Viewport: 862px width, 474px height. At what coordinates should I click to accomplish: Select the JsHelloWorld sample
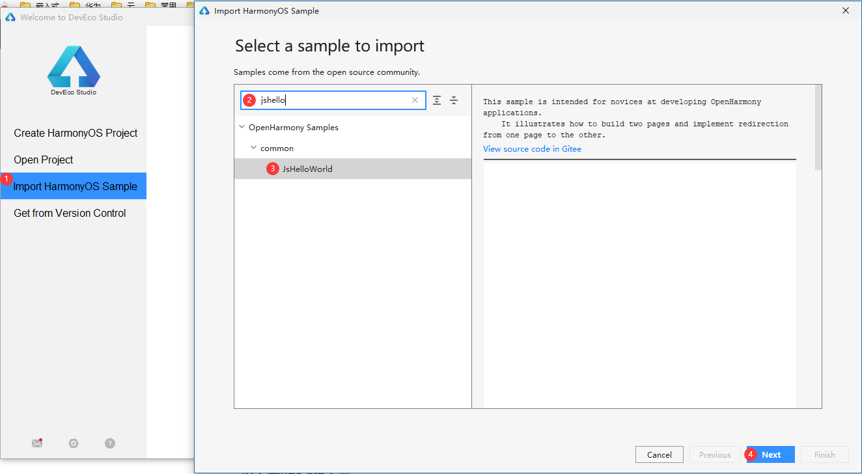(353, 169)
